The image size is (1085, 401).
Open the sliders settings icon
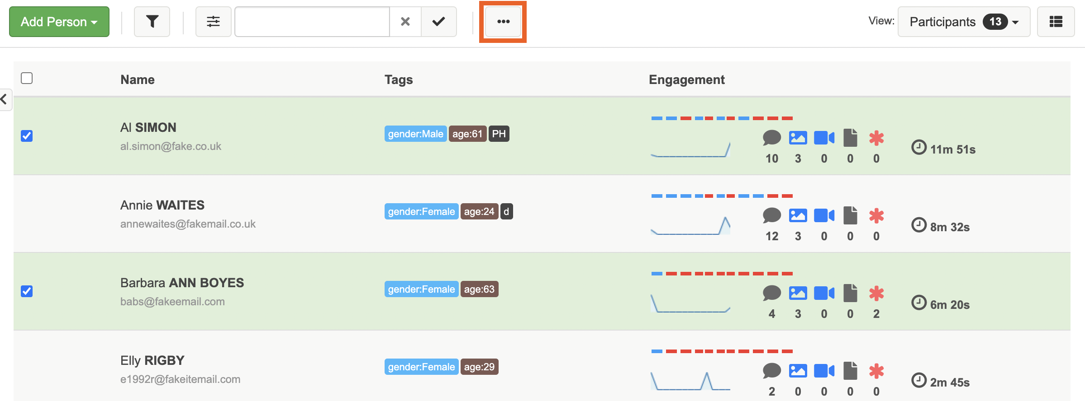click(213, 22)
